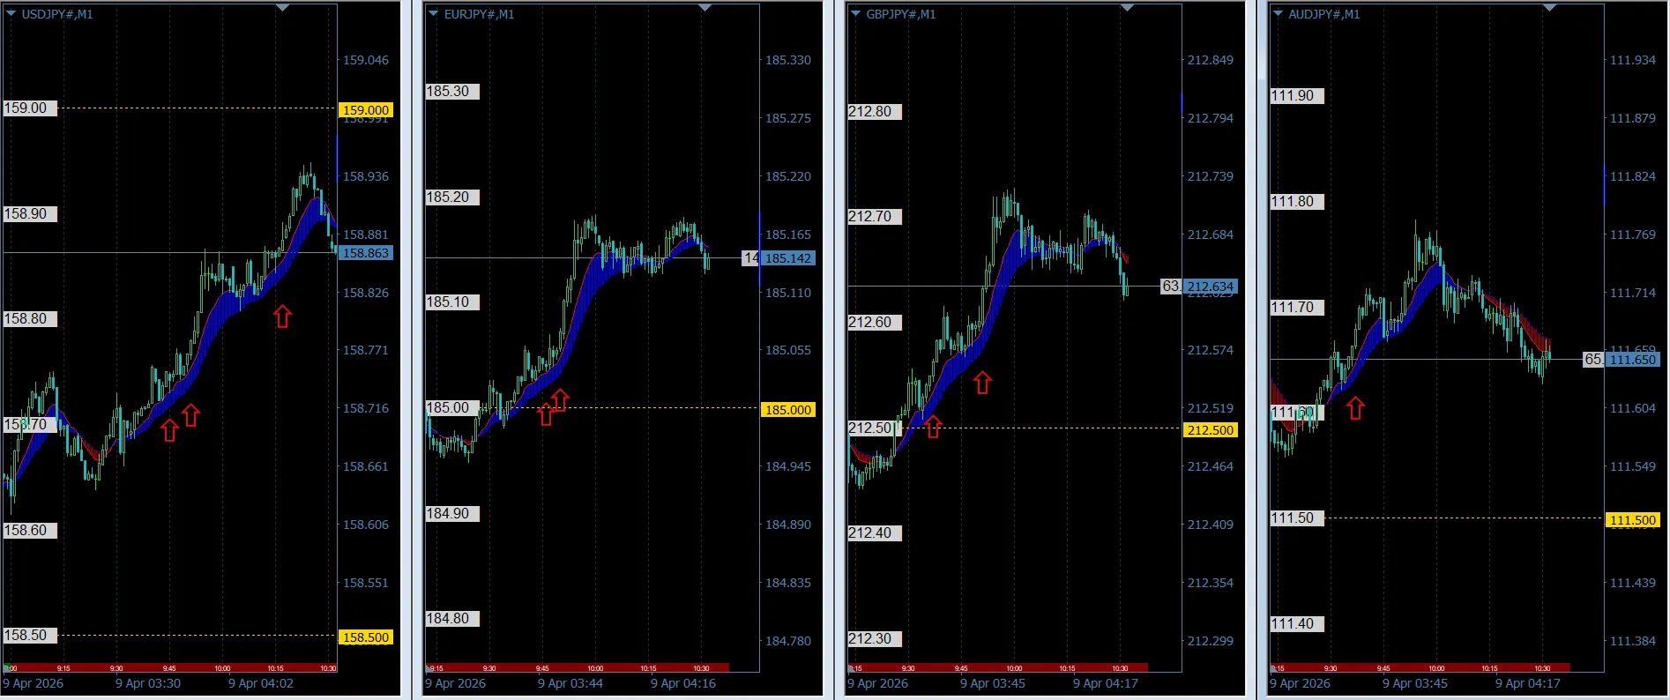Image resolution: width=1670 pixels, height=700 pixels.
Task: Click the triangle icon beside USDJPY#,M1 title
Action: pyautogui.click(x=11, y=14)
